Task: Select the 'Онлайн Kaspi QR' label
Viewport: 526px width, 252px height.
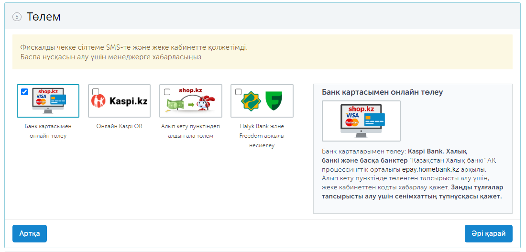Action: [119, 126]
